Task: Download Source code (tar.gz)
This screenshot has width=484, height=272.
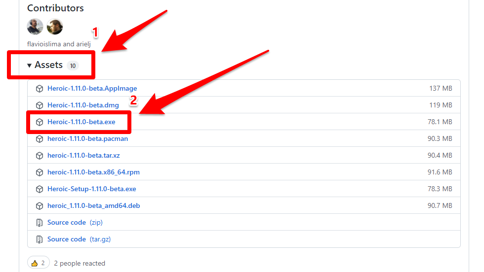Action: click(x=67, y=239)
